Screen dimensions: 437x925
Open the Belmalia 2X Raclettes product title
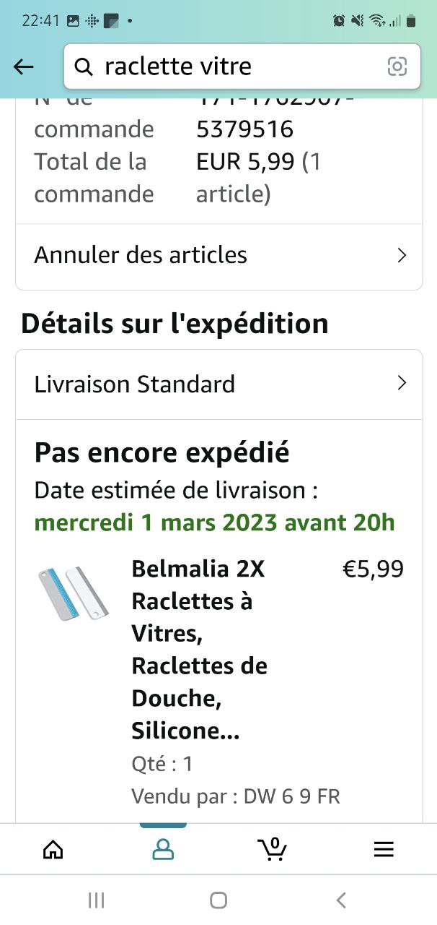click(199, 649)
